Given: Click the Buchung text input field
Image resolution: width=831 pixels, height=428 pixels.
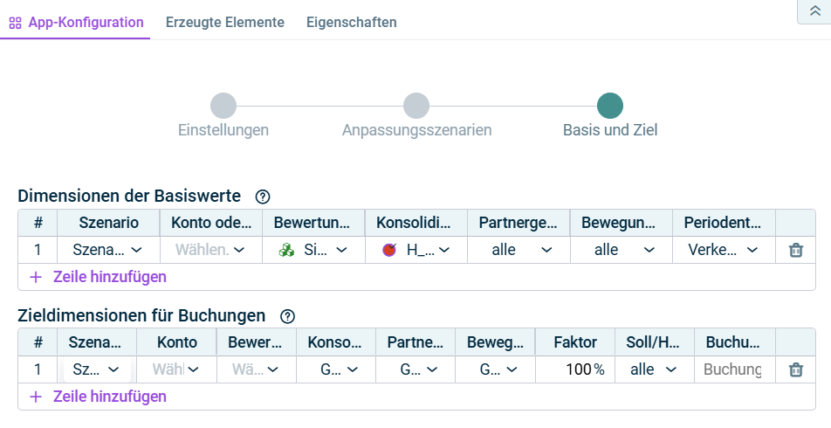Looking at the screenshot, I should 733,369.
